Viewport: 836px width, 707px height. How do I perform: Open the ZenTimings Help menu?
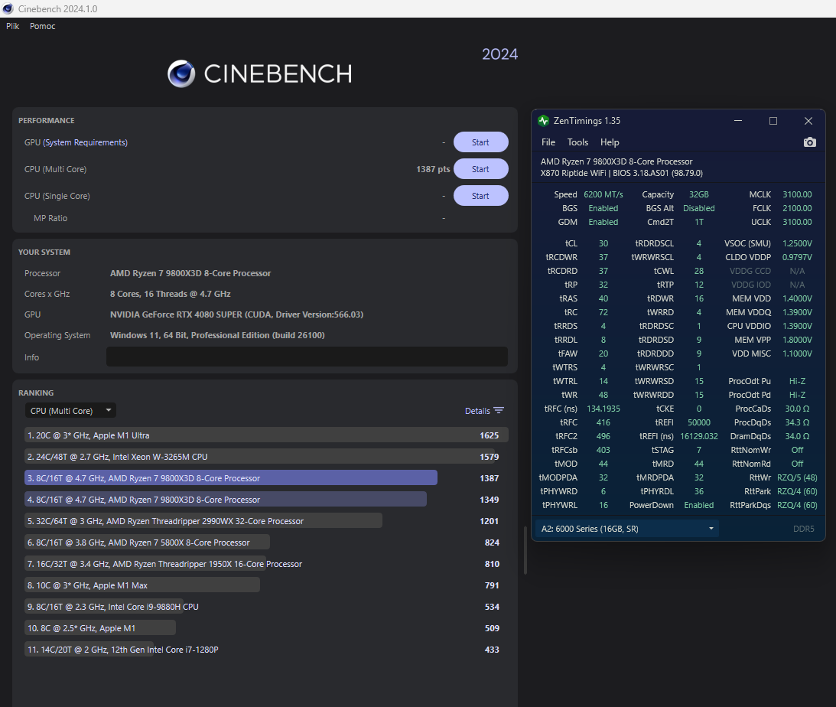coord(610,142)
